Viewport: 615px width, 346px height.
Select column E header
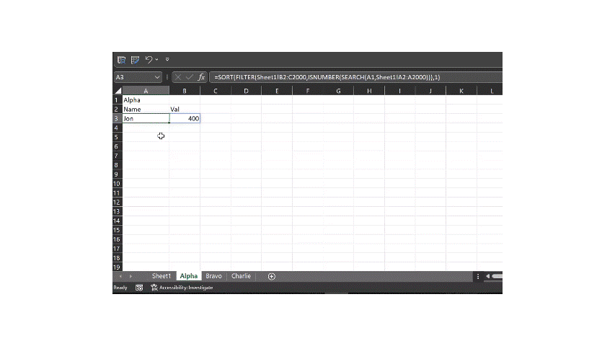[x=277, y=91]
